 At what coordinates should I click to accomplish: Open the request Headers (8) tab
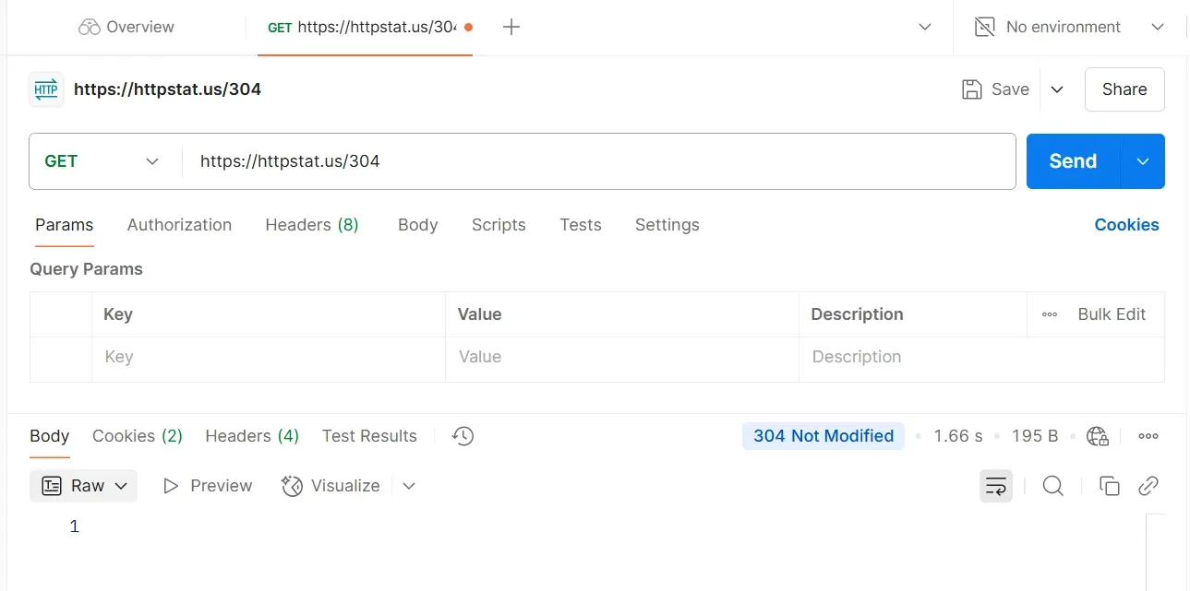312,225
